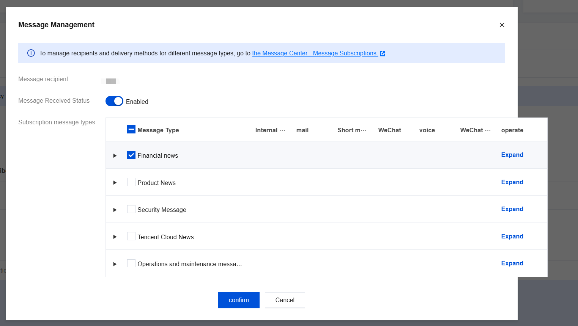Uncheck the Financial news checkbox
The image size is (578, 326).
(131, 155)
